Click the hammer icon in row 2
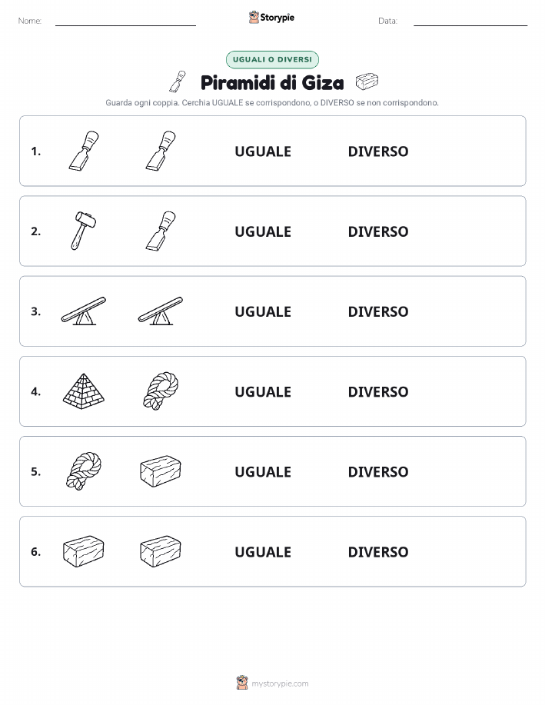Viewport: 545px width, 705px height. [84, 231]
